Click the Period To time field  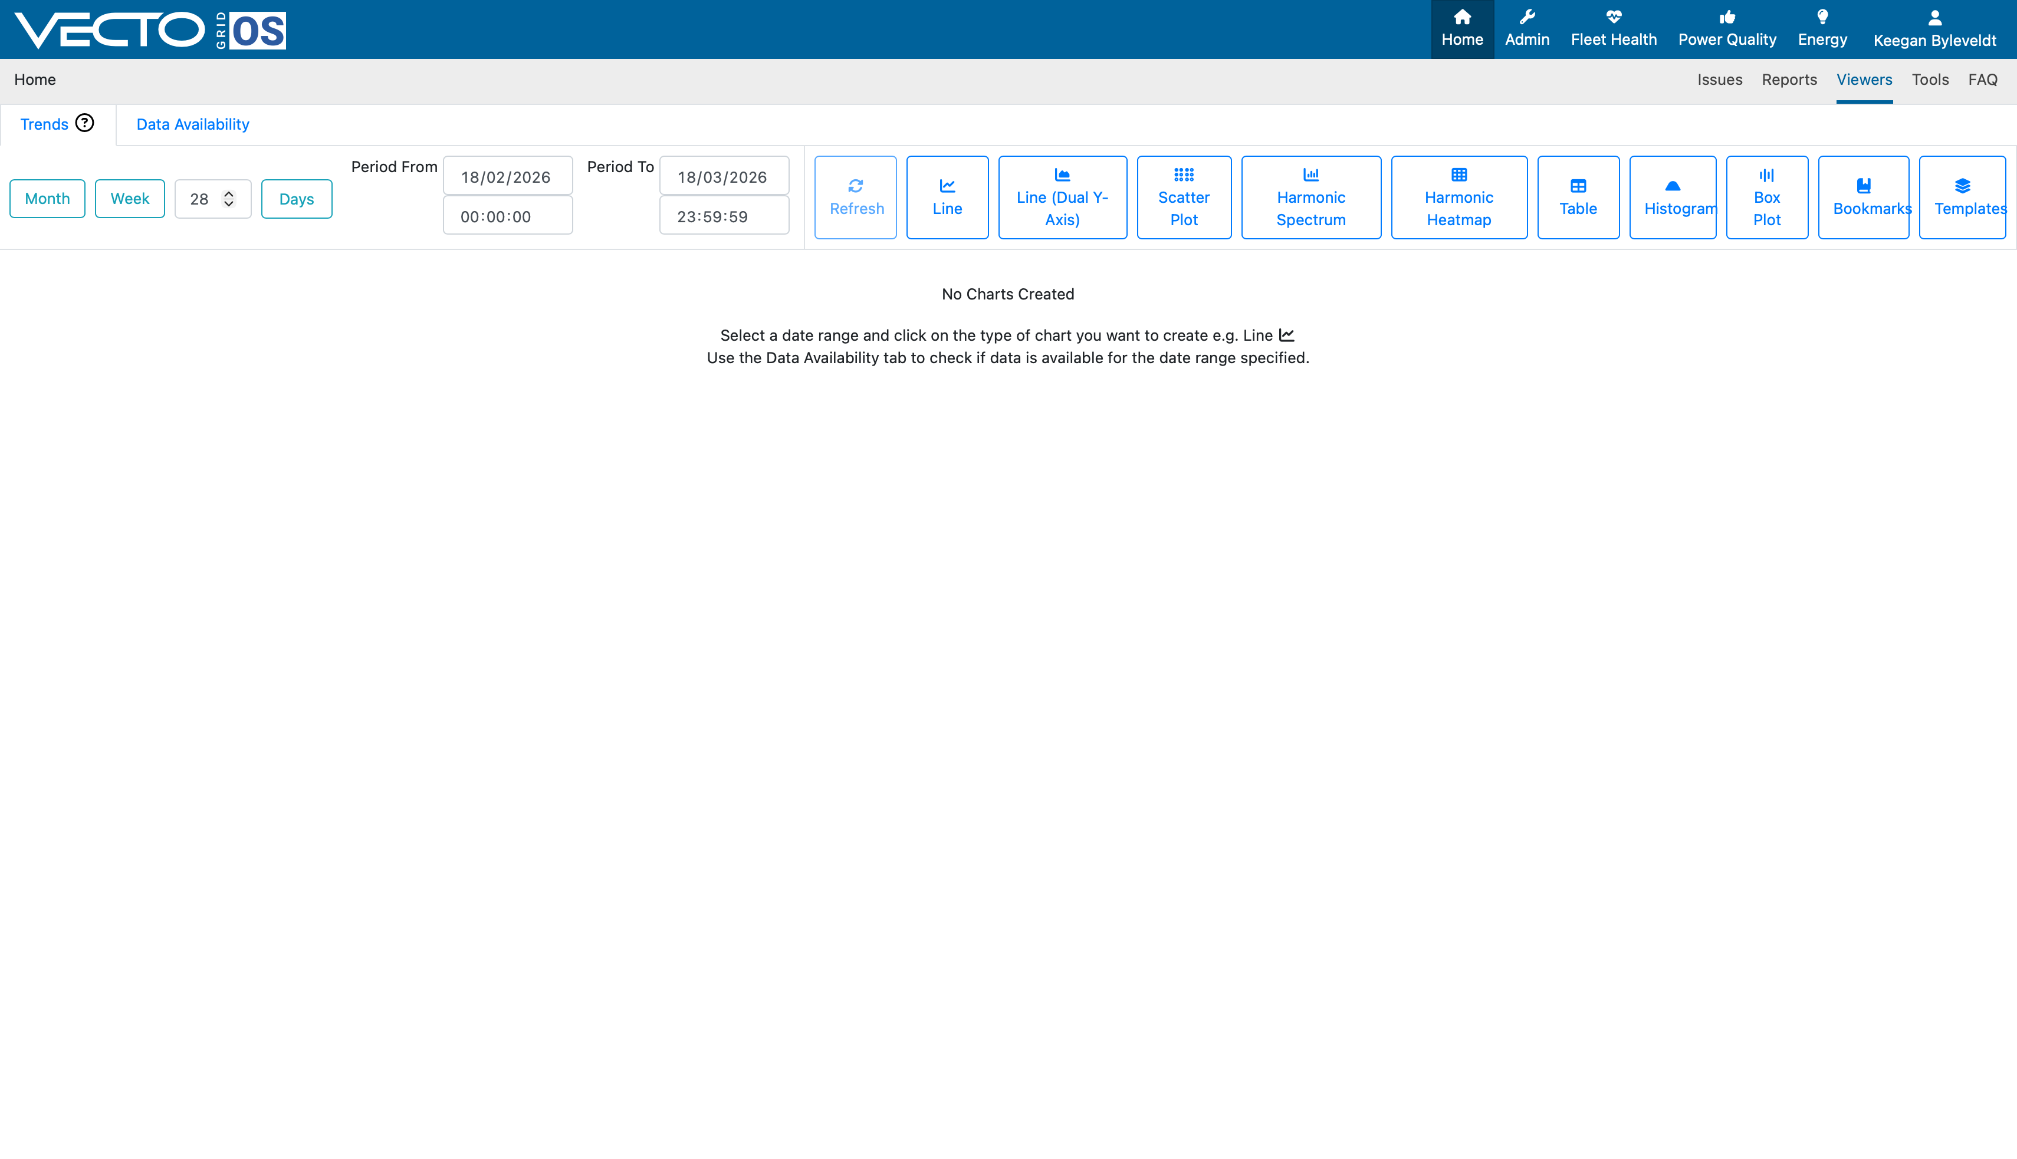[724, 216]
